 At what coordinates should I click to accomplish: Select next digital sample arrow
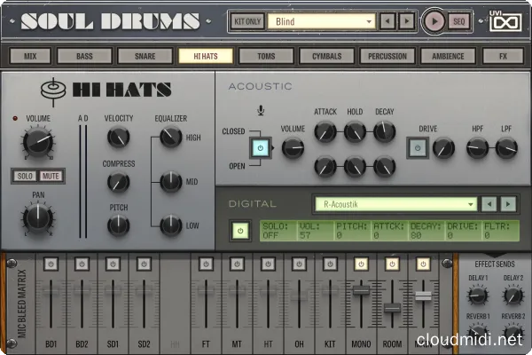coord(508,204)
